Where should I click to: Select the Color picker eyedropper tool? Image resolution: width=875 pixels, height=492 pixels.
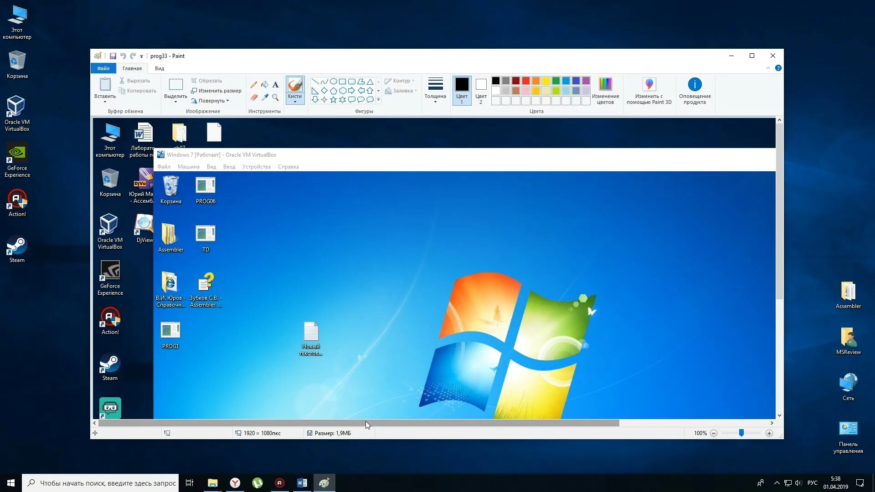coord(265,97)
